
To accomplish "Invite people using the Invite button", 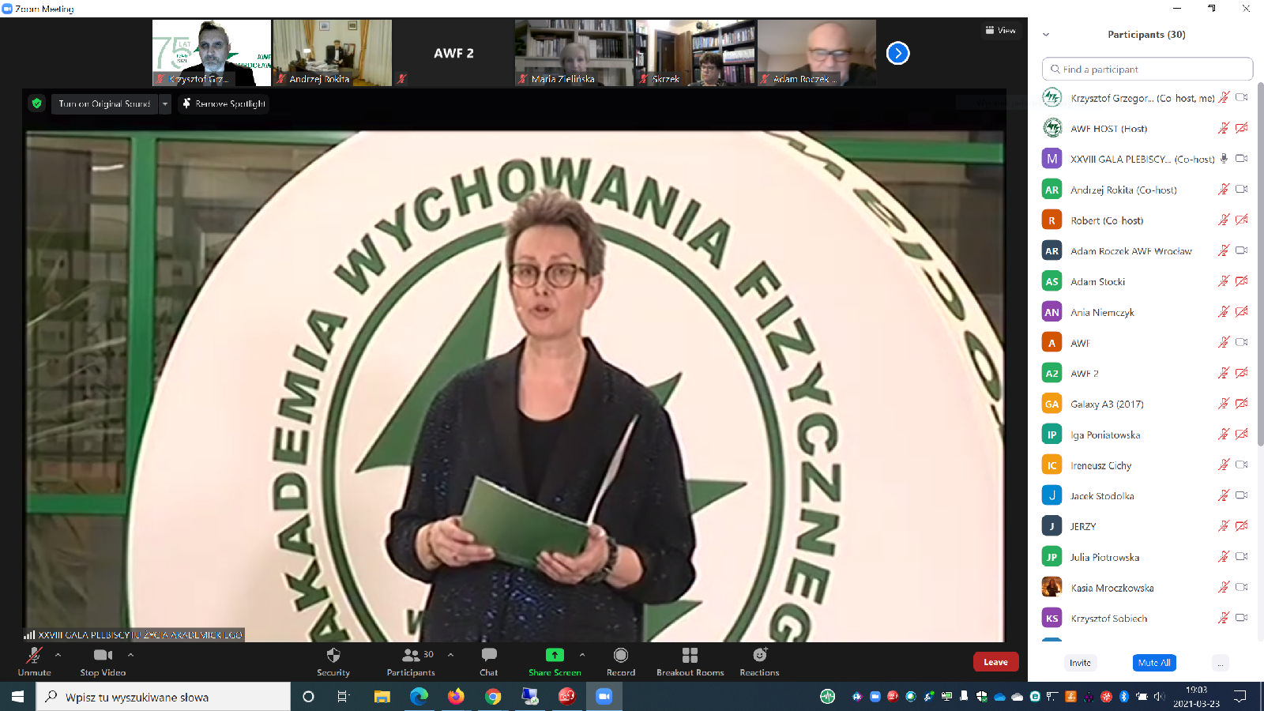I will [x=1080, y=663].
